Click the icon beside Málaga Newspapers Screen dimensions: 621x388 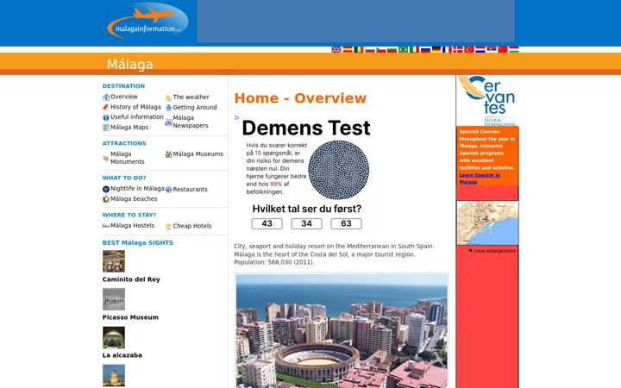click(x=168, y=122)
